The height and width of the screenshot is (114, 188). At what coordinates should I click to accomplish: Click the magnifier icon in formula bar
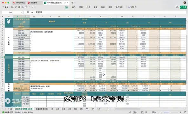(28, 12)
